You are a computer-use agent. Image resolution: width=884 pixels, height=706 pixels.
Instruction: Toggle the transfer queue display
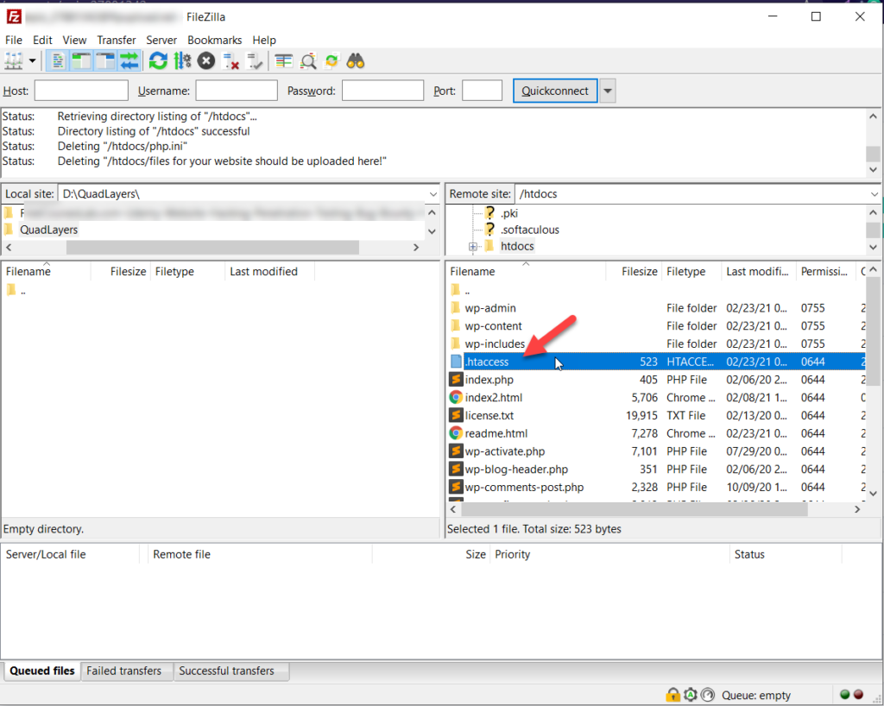point(129,61)
